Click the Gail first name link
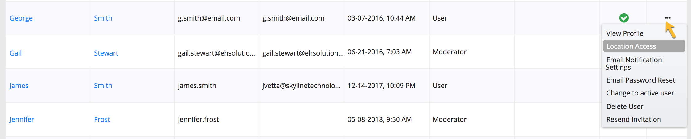This screenshot has width=691, height=139. coord(15,53)
